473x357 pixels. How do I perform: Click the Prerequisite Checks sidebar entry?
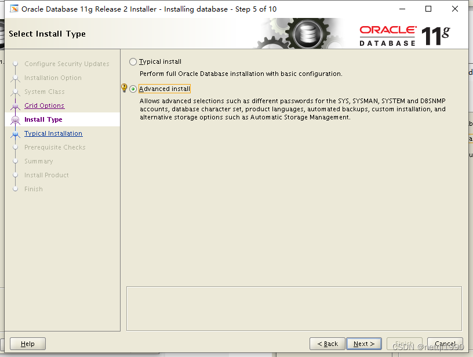(54, 147)
